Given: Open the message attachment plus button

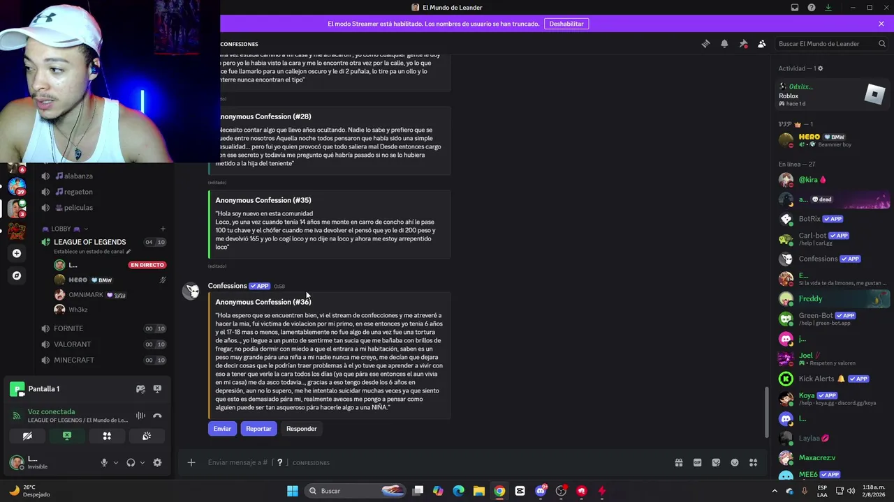Looking at the screenshot, I should point(191,462).
